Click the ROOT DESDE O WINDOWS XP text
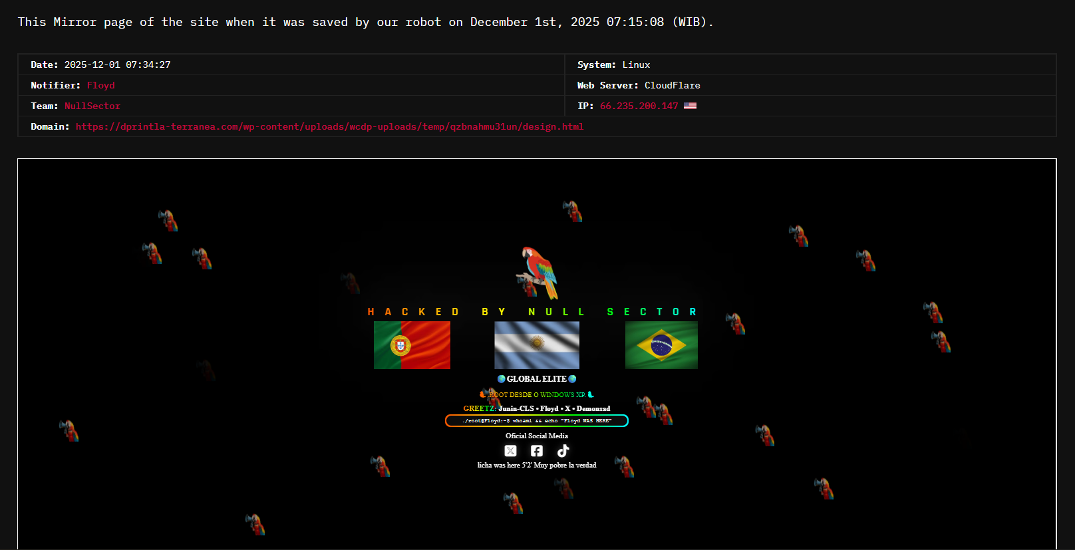1075x550 pixels. pos(537,394)
